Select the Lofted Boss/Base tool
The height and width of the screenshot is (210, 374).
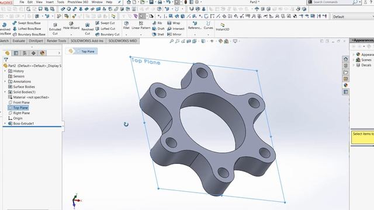pyautogui.click(x=27, y=29)
